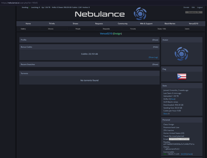Open the HnRs View link in Stats
This screenshot has height=158, width=207.
tap(173, 99)
